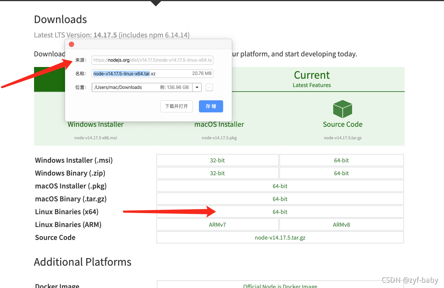Download Linux Binaries (x64) 64-bit
Viewport: 444px width, 288px height.
coord(280,212)
